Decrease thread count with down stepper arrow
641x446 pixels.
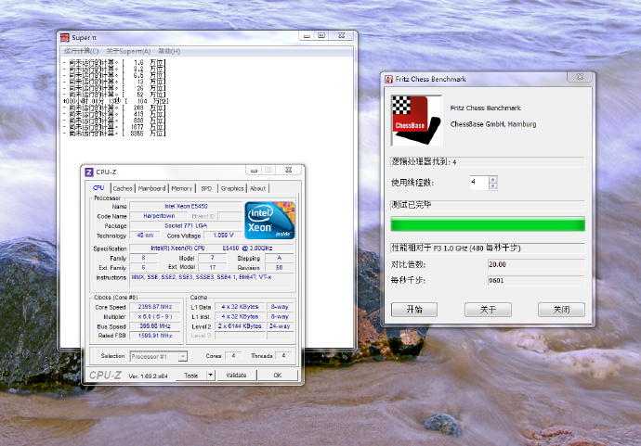coord(492,186)
